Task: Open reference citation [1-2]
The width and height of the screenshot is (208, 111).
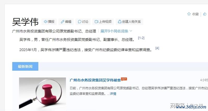Action: 141,38
